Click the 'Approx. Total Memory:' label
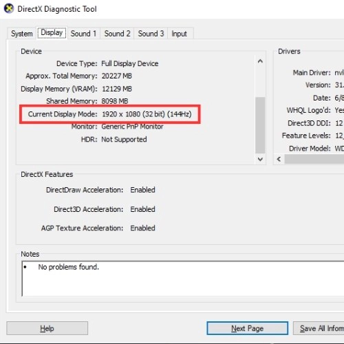The height and width of the screenshot is (344, 344). pos(61,76)
